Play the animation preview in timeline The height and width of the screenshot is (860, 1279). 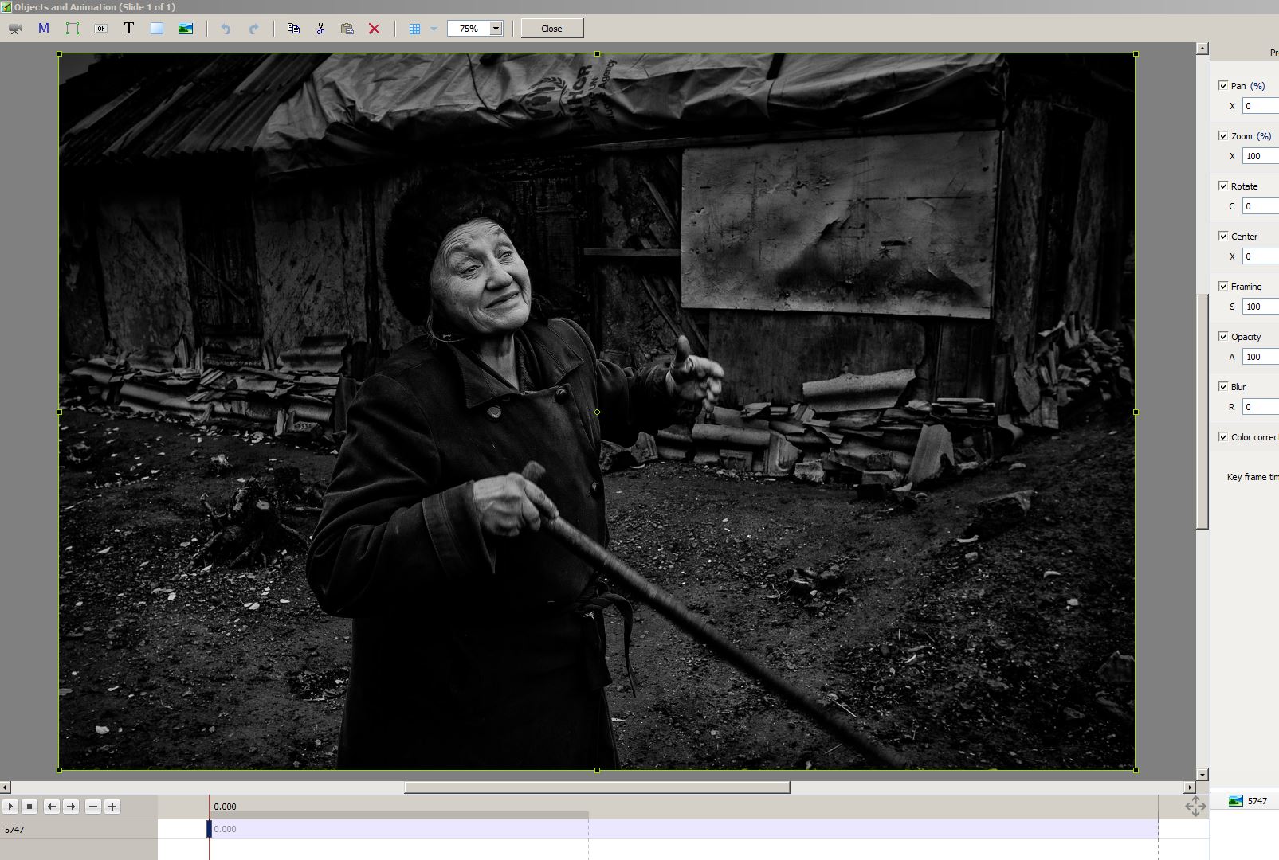pyautogui.click(x=10, y=807)
